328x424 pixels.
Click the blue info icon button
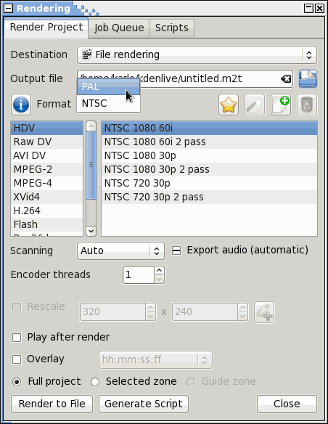21,105
